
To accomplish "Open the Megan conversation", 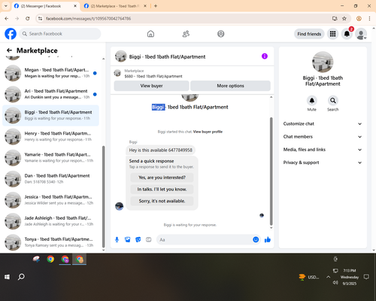I will pyautogui.click(x=50, y=73).
